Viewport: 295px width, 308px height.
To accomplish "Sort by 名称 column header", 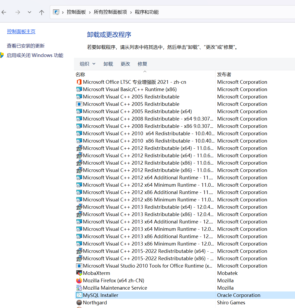I will coord(80,75).
